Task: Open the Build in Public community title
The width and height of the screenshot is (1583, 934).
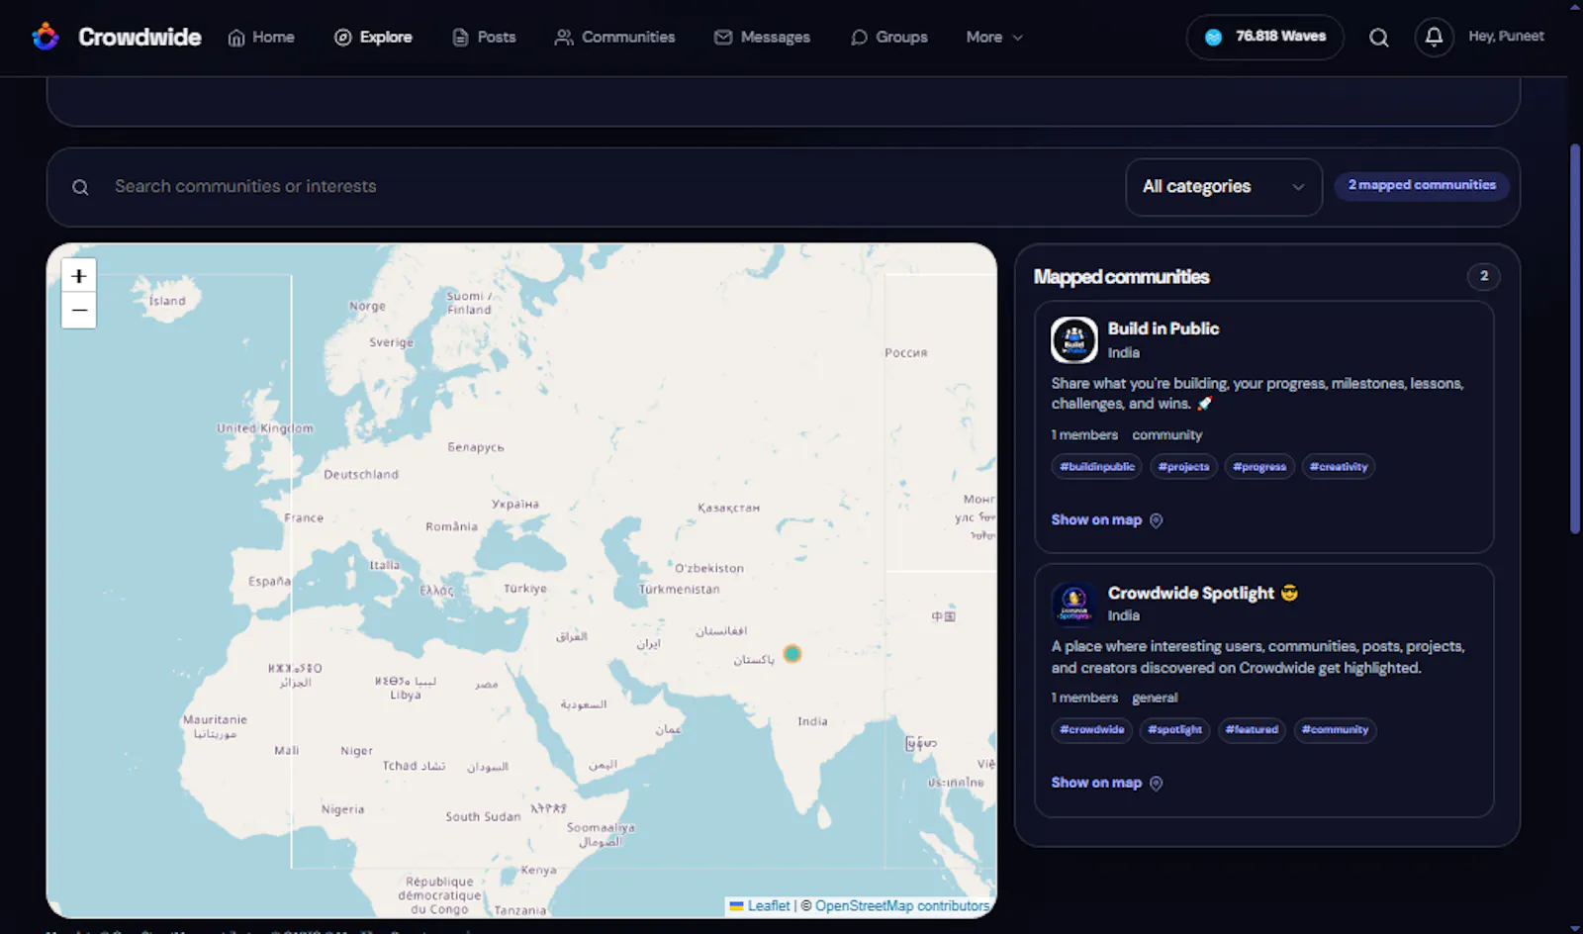Action: pyautogui.click(x=1164, y=328)
